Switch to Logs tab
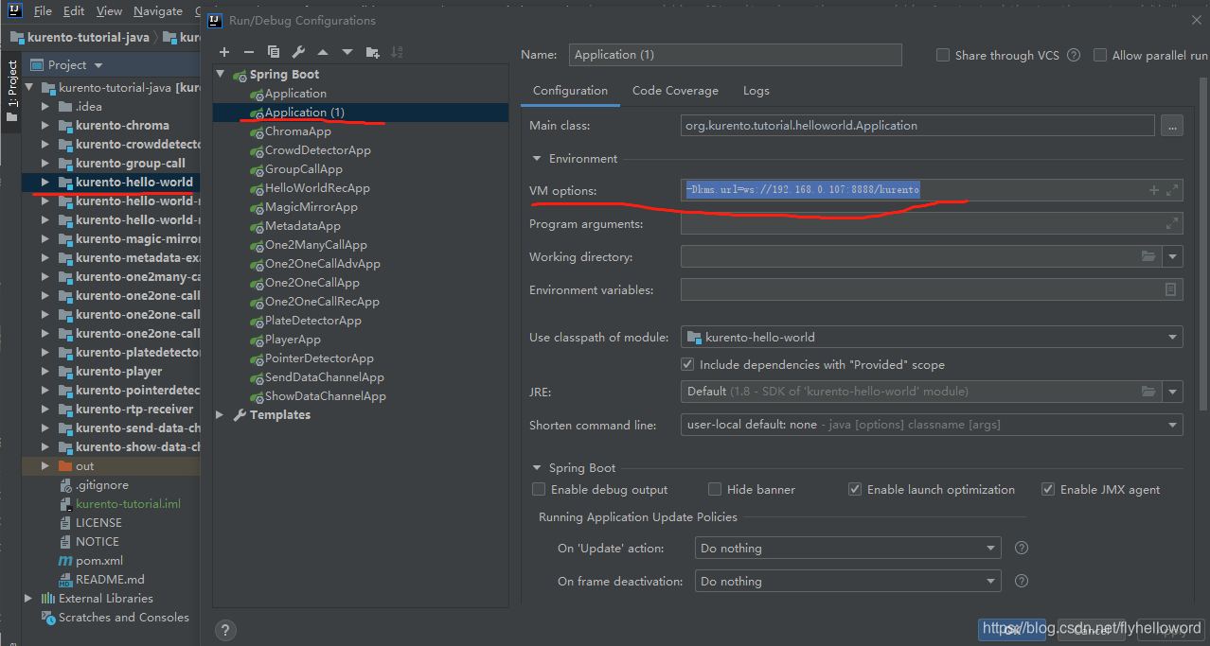The height and width of the screenshot is (646, 1210). (x=756, y=91)
